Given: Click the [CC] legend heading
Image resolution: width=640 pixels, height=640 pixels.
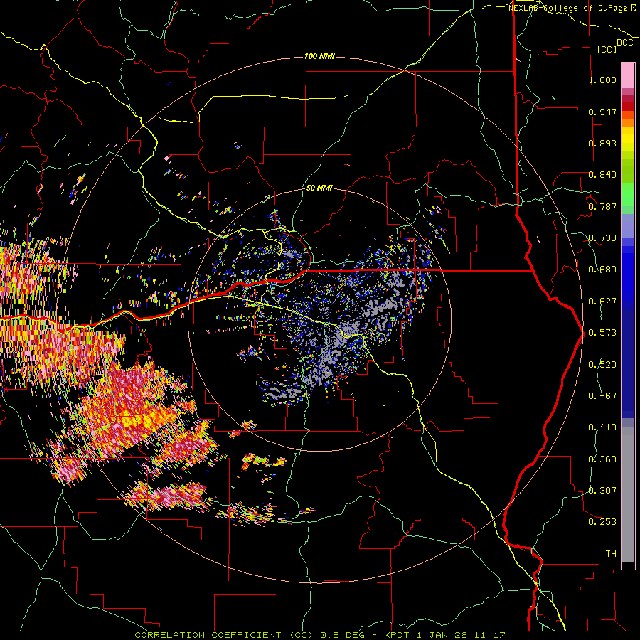Looking at the screenshot, I should 607,49.
